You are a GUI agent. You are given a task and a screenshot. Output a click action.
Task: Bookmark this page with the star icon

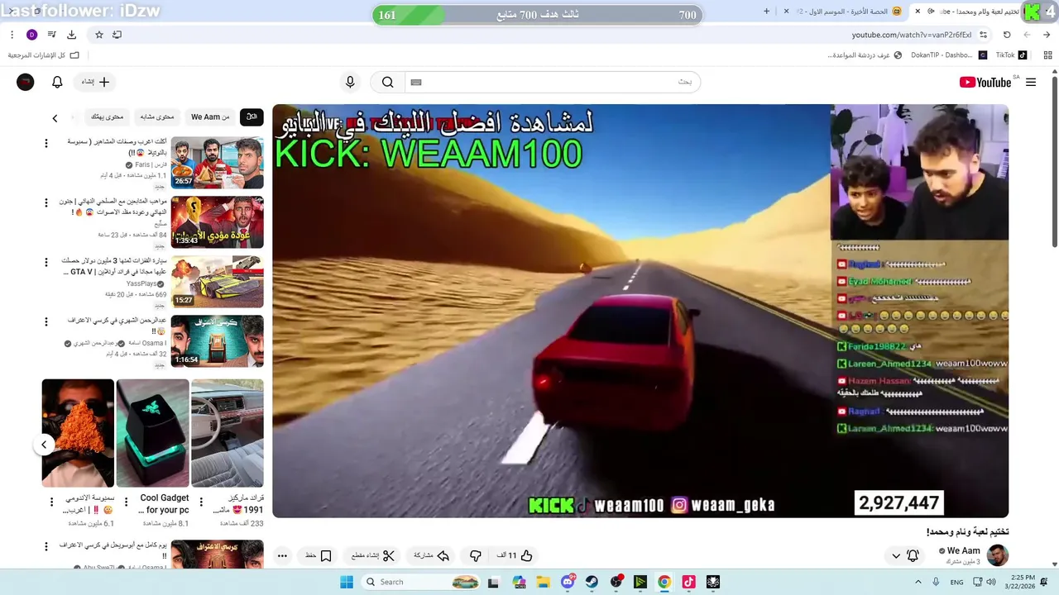(99, 35)
